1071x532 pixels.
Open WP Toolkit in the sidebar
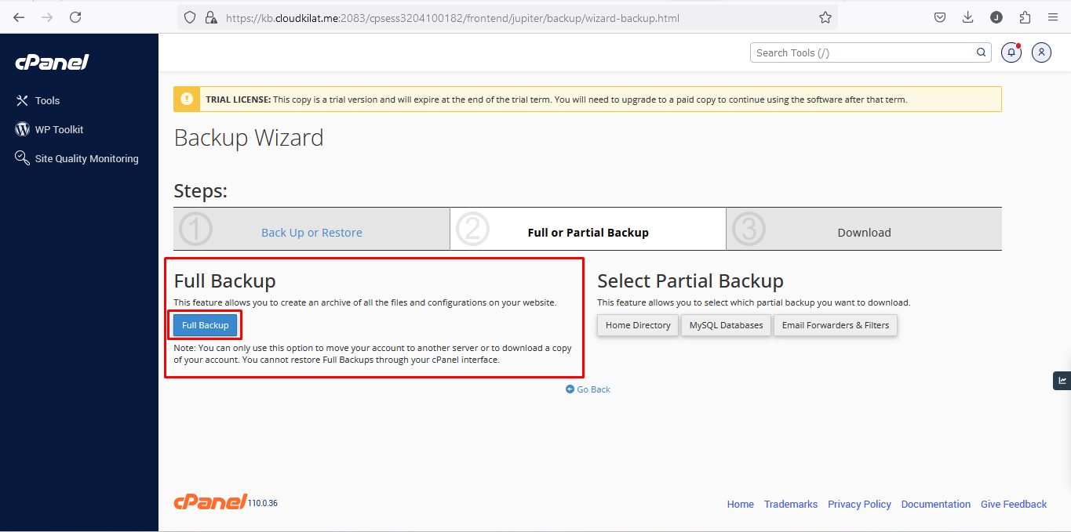click(x=59, y=129)
